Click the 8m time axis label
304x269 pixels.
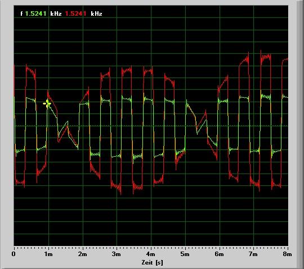287,254
